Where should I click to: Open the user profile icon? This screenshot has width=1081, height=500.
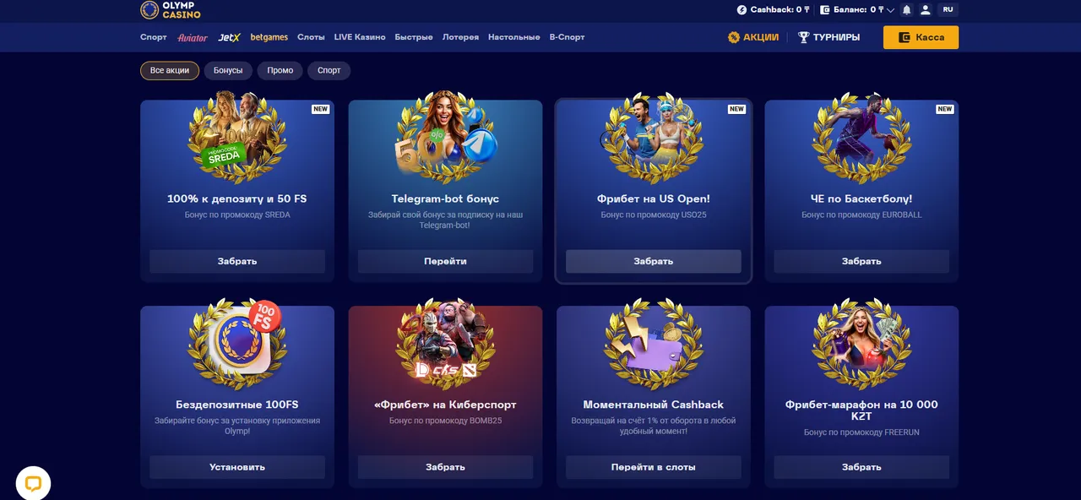point(926,10)
